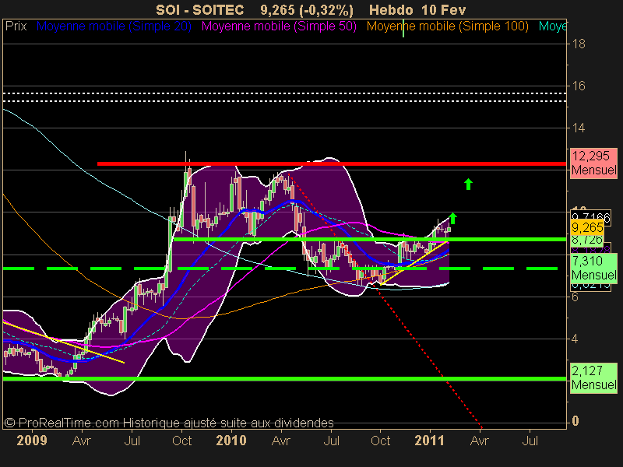The width and height of the screenshot is (623, 467).
Task: Click the 'SOI - SOITEC' chart title
Action: pos(200,10)
